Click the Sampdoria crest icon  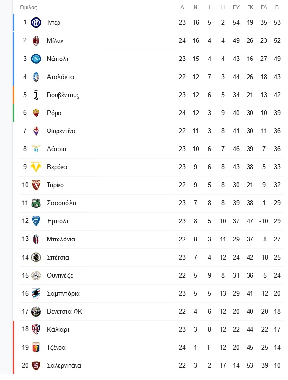(36, 293)
